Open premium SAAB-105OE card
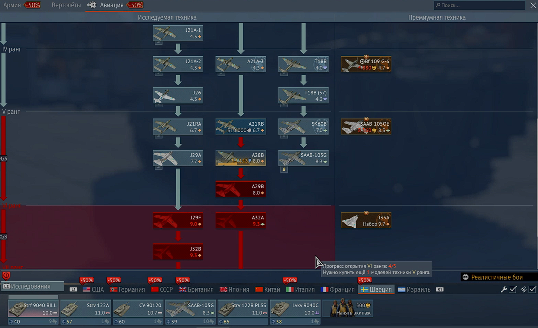 coord(366,127)
